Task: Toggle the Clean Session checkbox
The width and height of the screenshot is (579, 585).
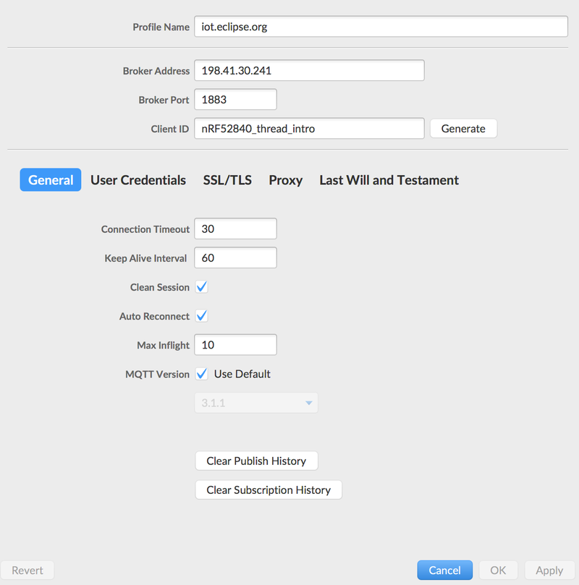Action: click(202, 287)
